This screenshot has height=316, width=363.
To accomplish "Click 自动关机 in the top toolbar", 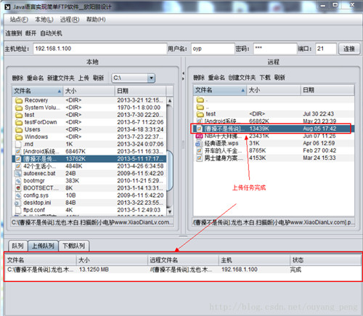I will point(51,33).
